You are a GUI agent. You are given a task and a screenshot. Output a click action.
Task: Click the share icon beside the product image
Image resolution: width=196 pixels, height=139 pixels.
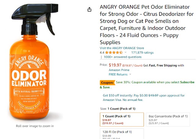coord(89,9)
